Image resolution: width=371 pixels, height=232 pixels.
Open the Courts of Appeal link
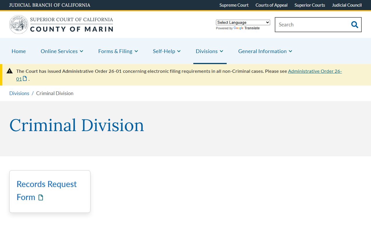coord(272,5)
